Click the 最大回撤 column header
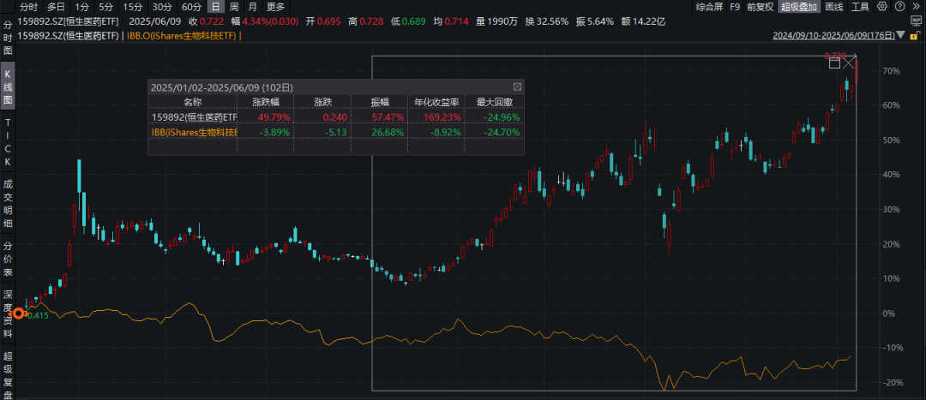The height and width of the screenshot is (400, 926). pyautogui.click(x=494, y=101)
